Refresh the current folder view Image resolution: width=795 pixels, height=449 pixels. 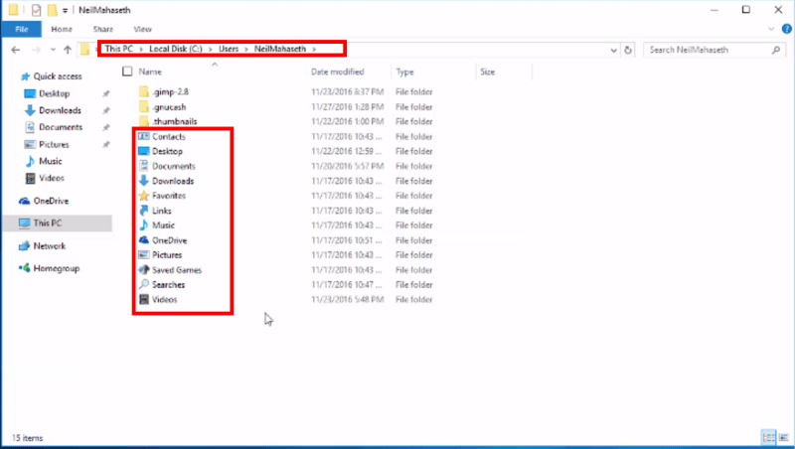[x=628, y=50]
